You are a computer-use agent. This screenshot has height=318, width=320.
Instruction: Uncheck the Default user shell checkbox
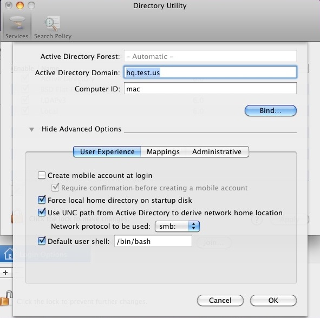click(42, 241)
